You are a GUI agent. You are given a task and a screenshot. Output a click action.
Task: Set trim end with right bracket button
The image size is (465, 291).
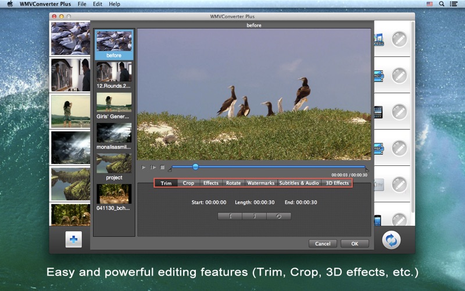tap(255, 216)
